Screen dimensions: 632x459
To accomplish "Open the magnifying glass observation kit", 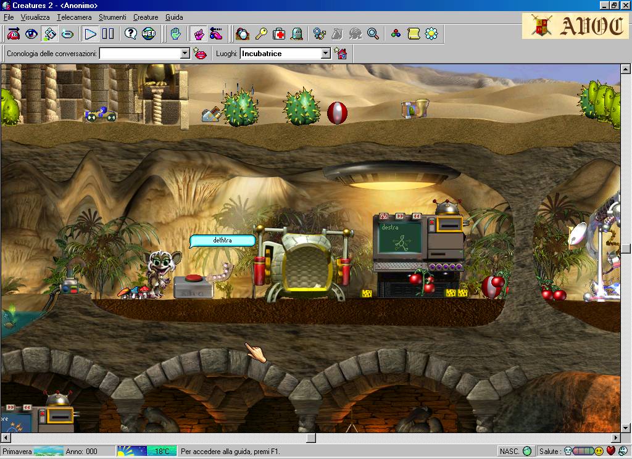I will (x=373, y=34).
